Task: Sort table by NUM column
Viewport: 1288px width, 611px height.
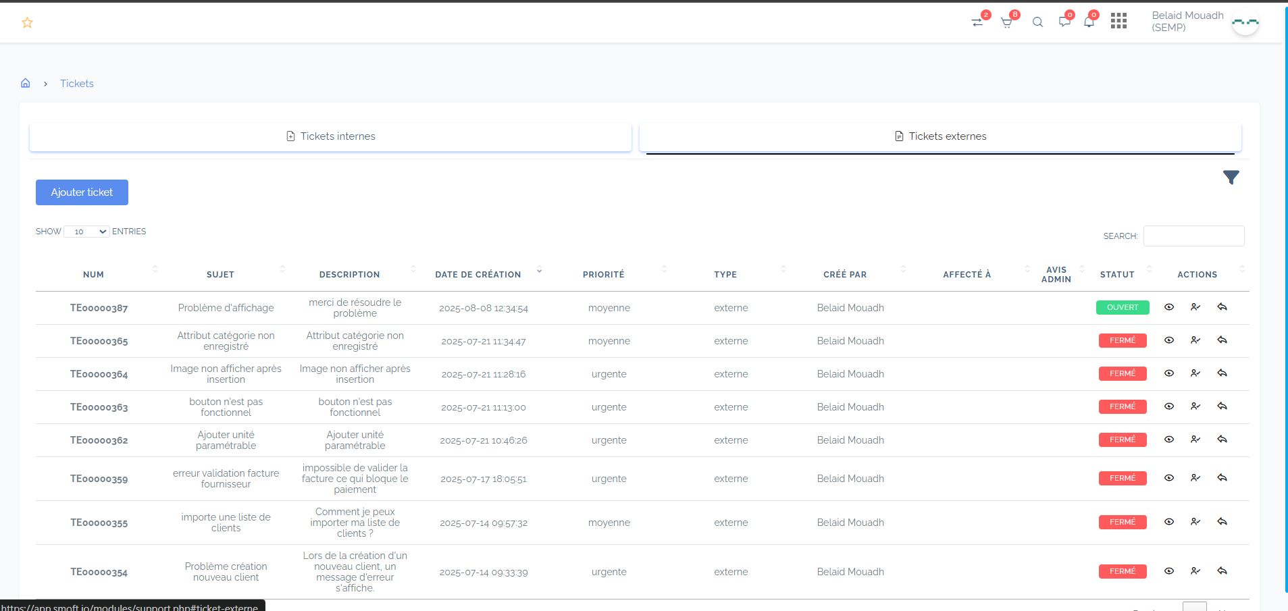Action: pyautogui.click(x=93, y=275)
